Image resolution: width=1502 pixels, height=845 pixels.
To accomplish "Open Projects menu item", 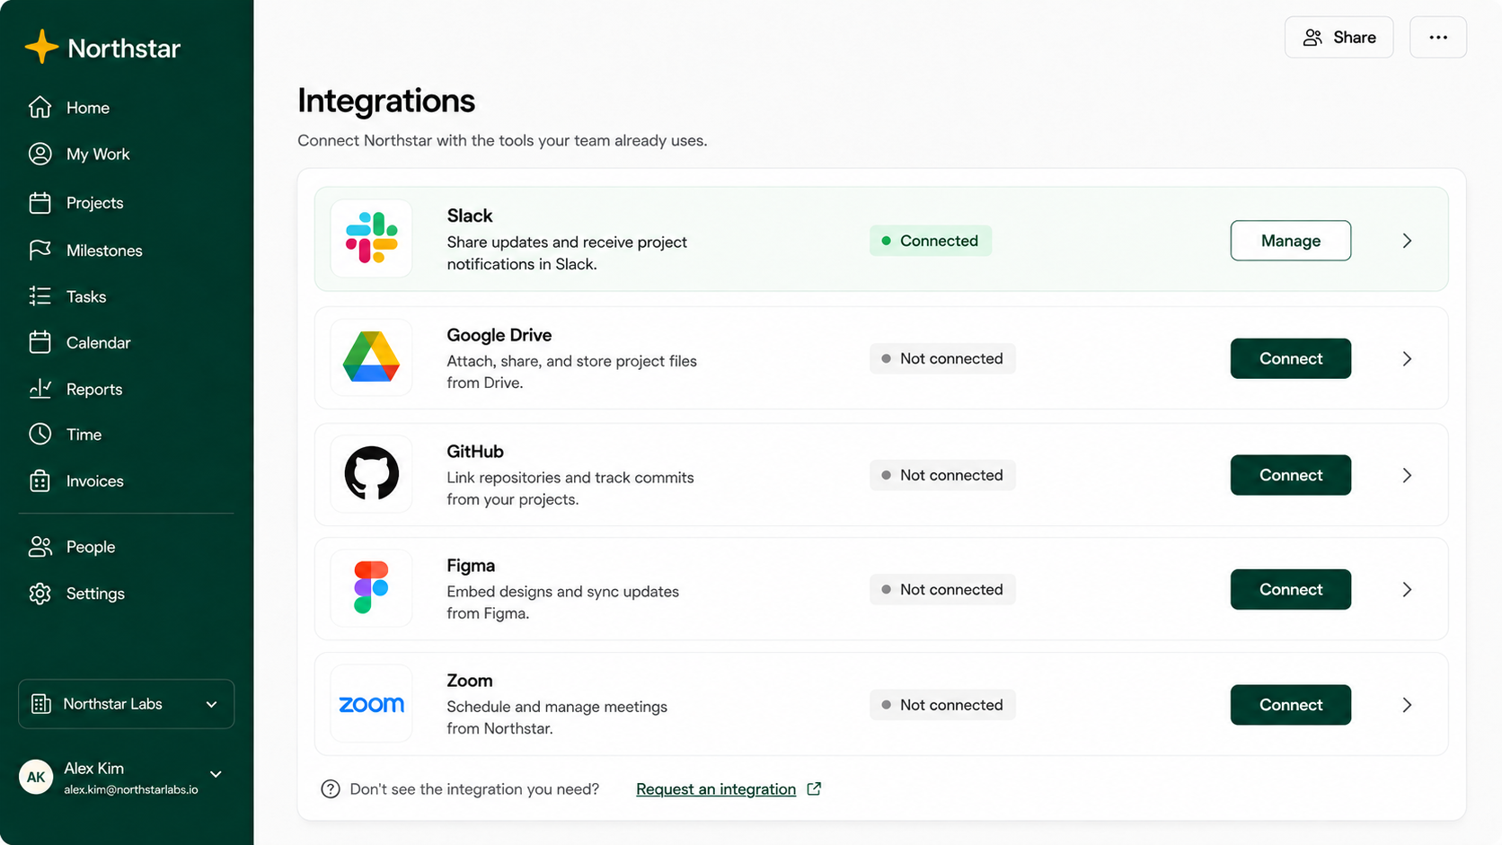I will (94, 203).
